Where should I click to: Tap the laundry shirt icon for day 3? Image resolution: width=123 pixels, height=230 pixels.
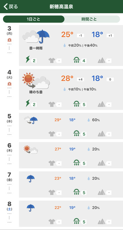[x=52, y=60]
